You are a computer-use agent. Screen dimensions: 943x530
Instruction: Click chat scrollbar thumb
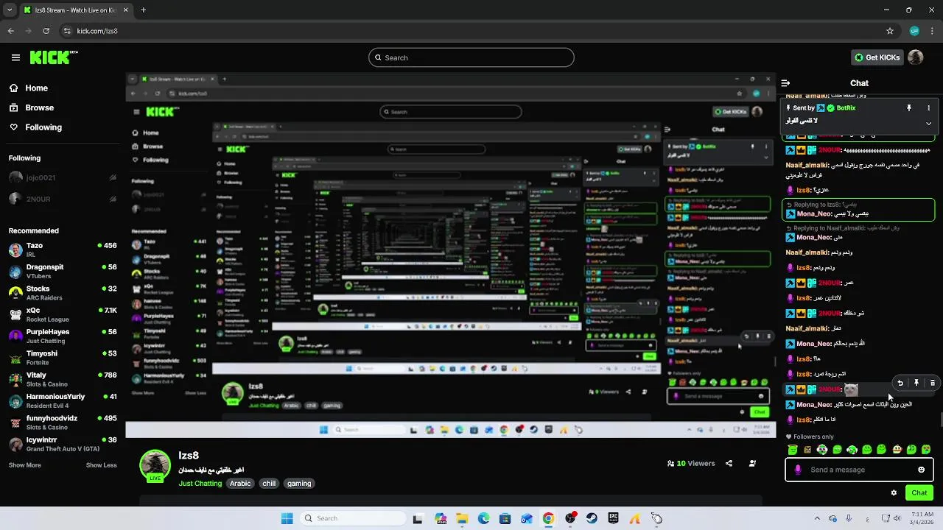(940, 420)
